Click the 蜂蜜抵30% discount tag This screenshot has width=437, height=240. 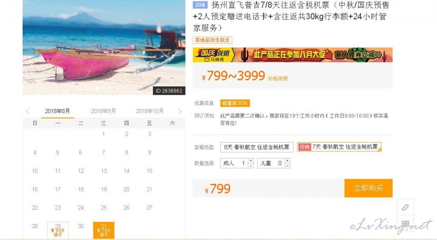click(x=235, y=103)
